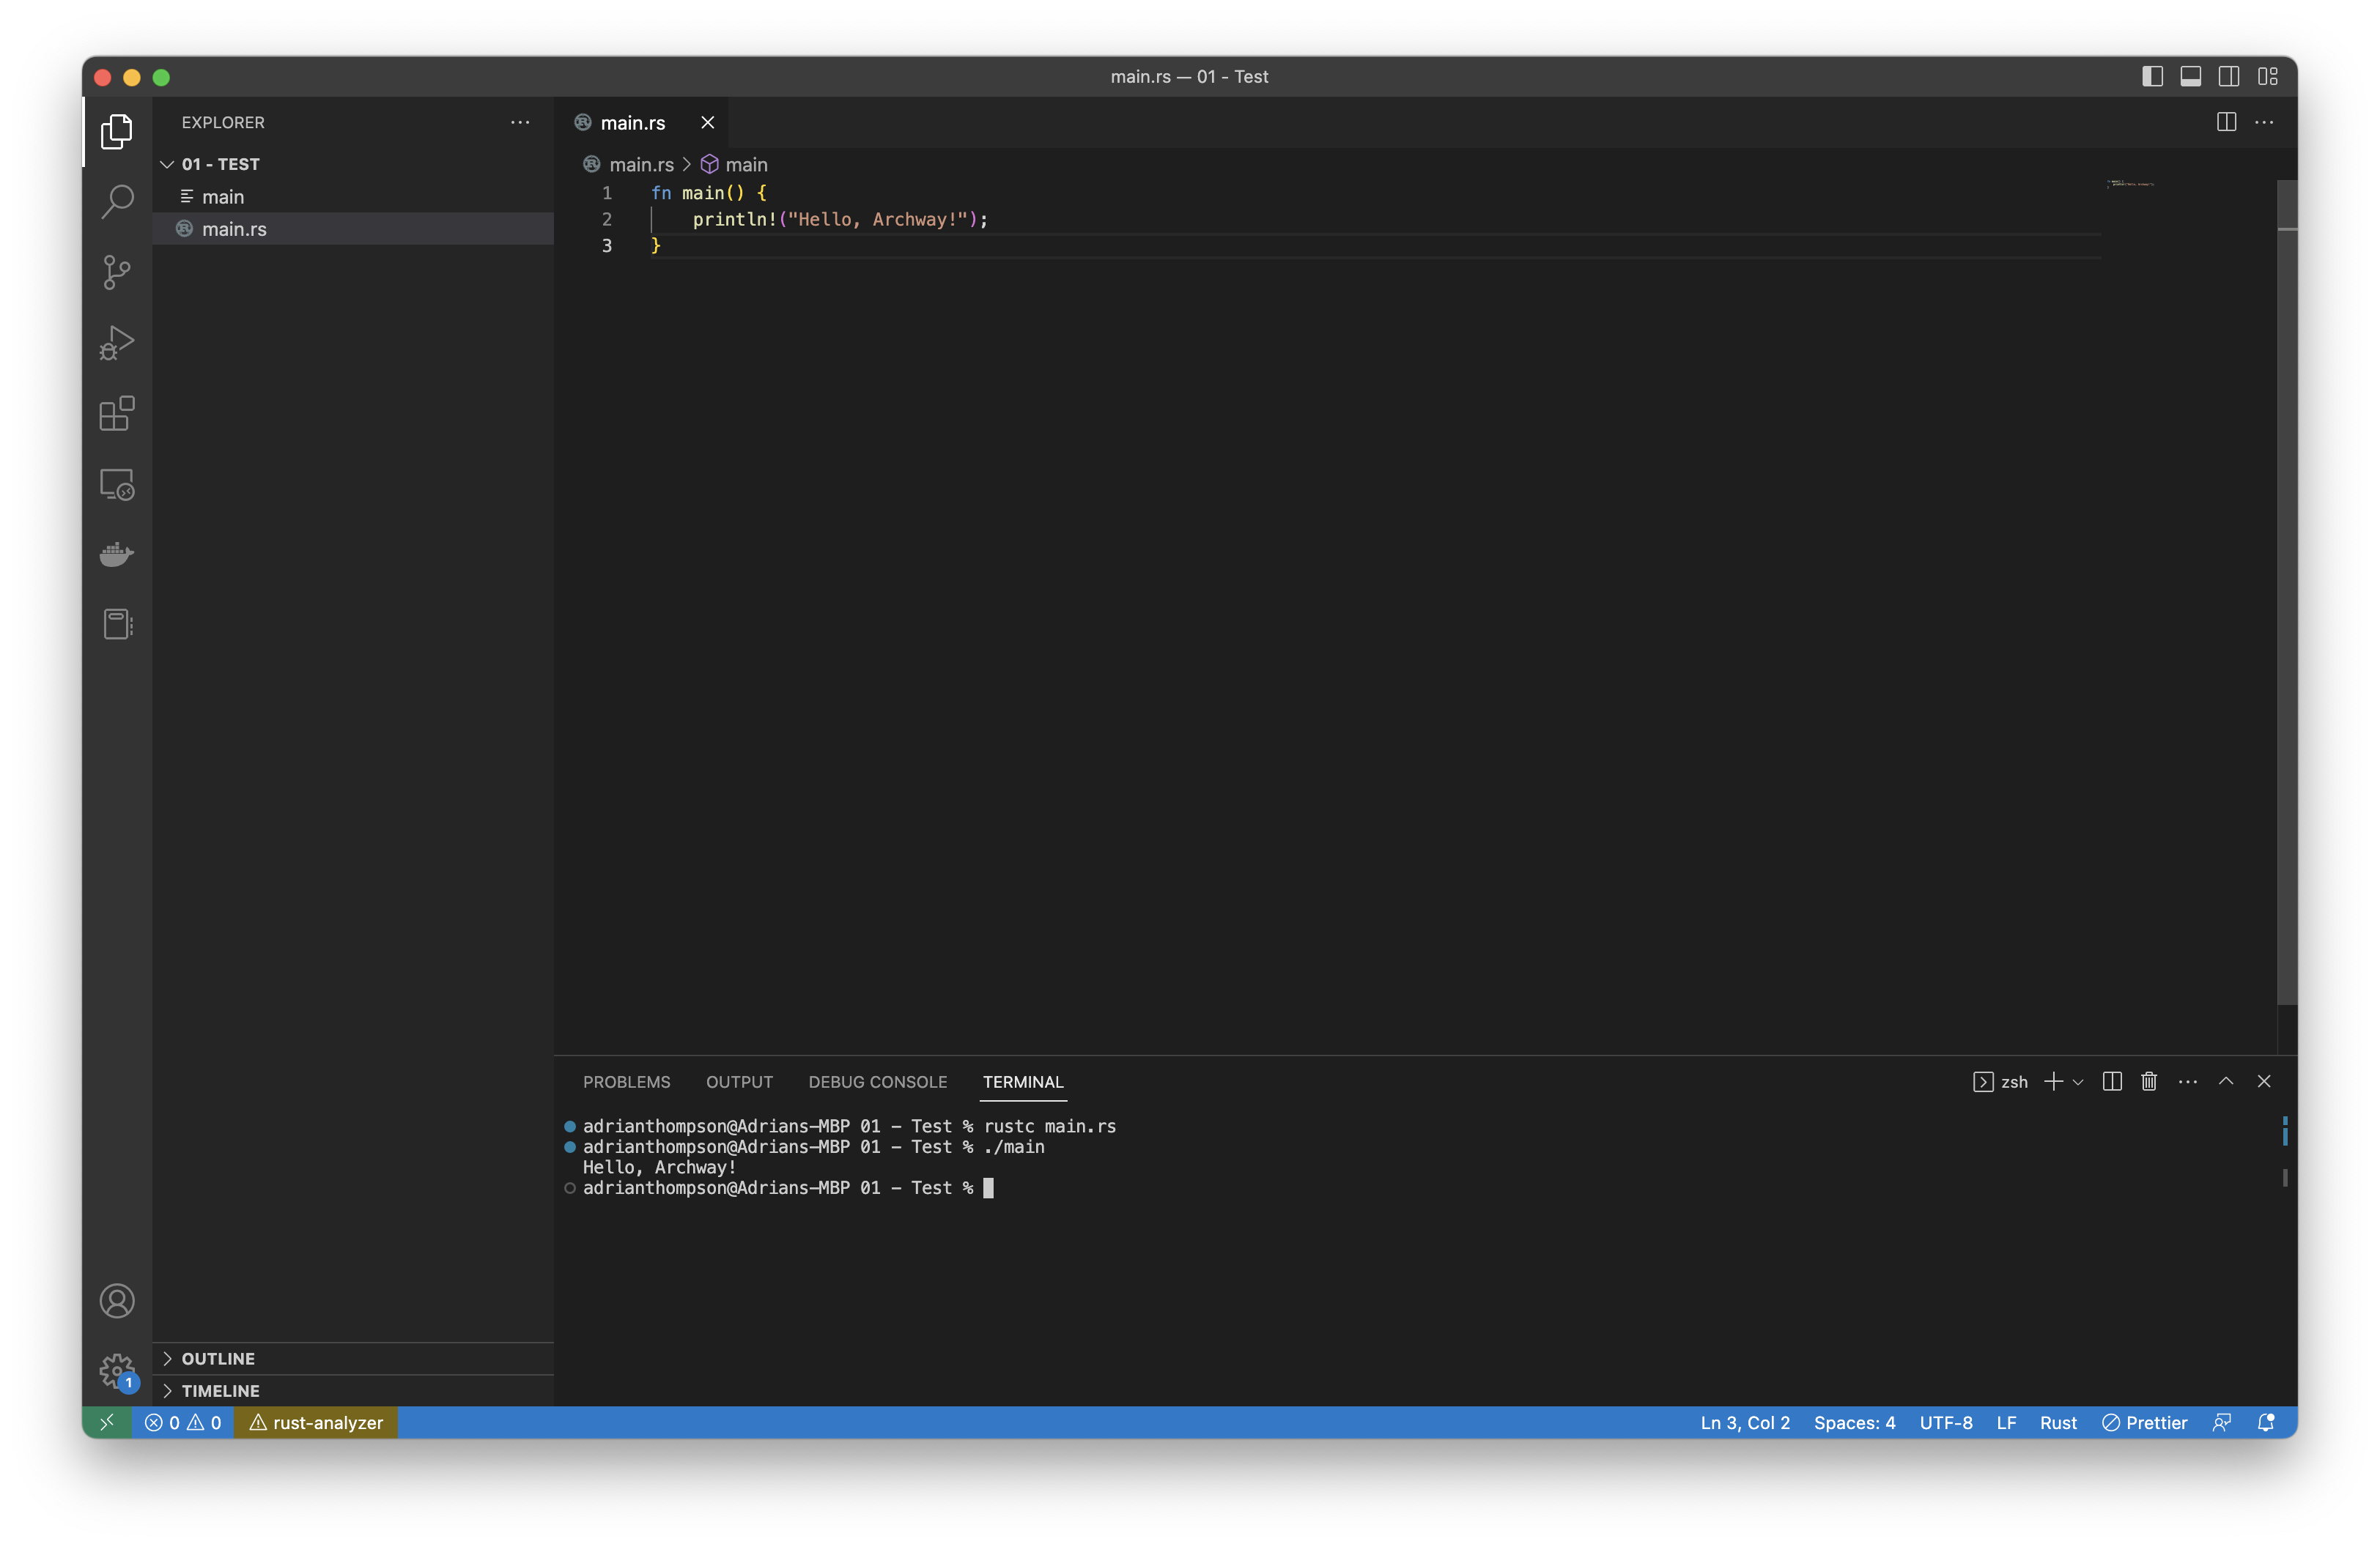Click rust-analyzer warning in status bar

(x=316, y=1422)
